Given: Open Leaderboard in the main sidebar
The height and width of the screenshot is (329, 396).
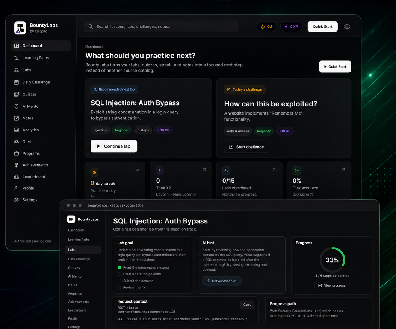Looking at the screenshot, I should coord(41,177).
